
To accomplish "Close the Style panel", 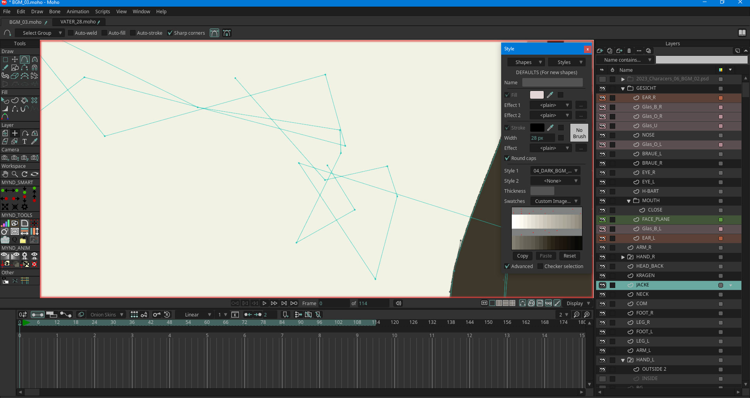I will click(x=587, y=49).
